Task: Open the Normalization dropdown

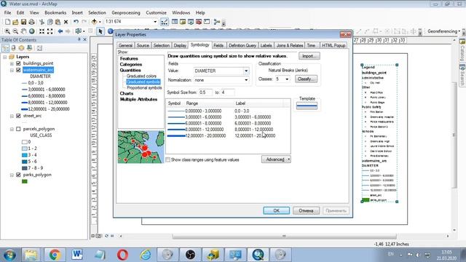Action: (x=246, y=80)
